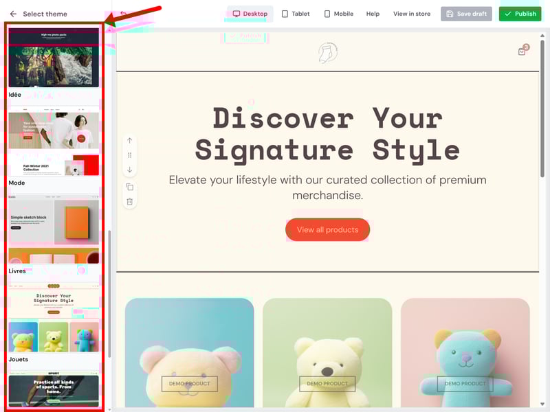Click the drag handle dots icon
The image size is (550, 412).
point(129,155)
